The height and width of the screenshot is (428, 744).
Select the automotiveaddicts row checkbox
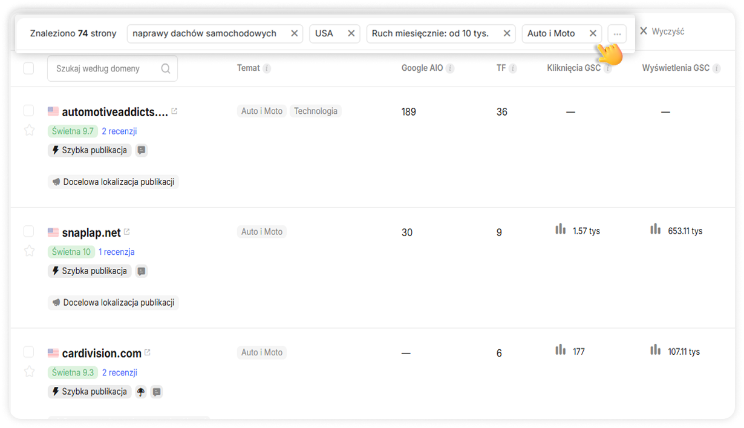point(28,110)
